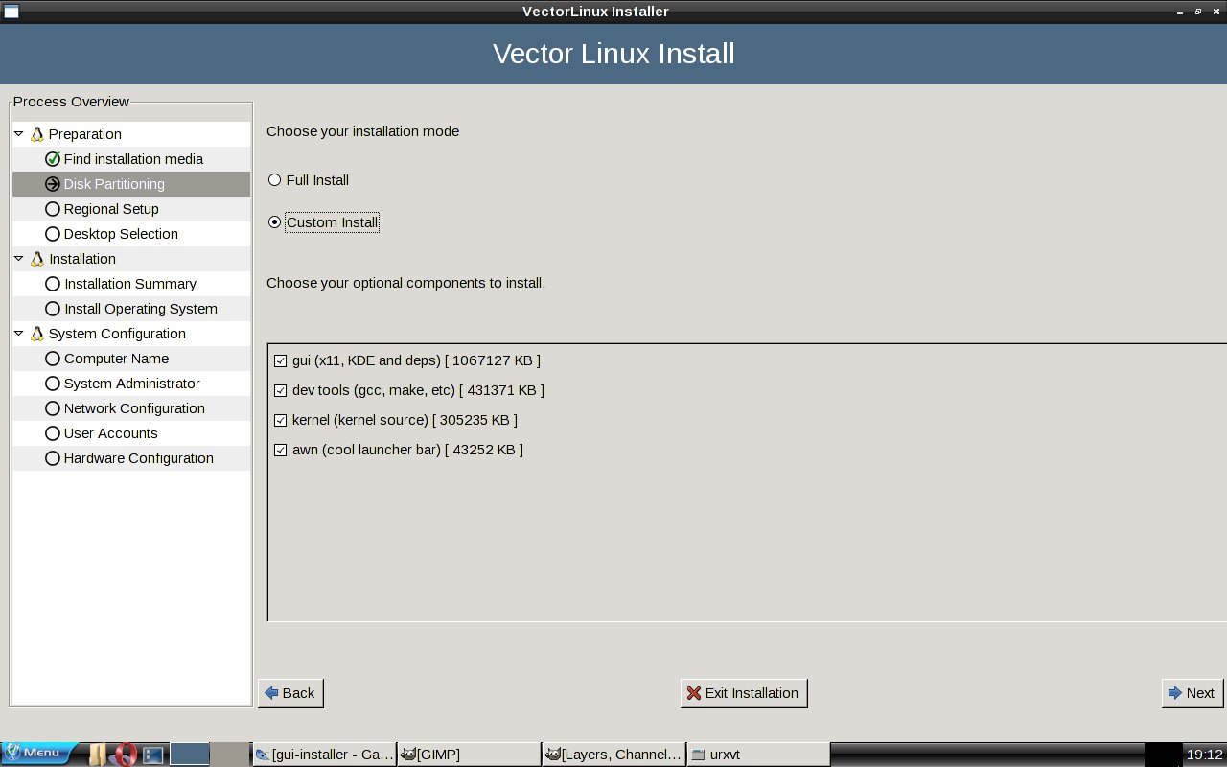This screenshot has height=767, width=1227.
Task: Click the circle icon beside Computer Name
Action: 53,359
